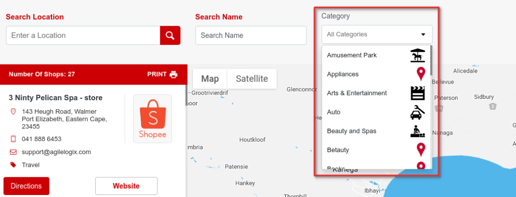
Task: Select Arts & Entertainment category
Action: (x=375, y=93)
